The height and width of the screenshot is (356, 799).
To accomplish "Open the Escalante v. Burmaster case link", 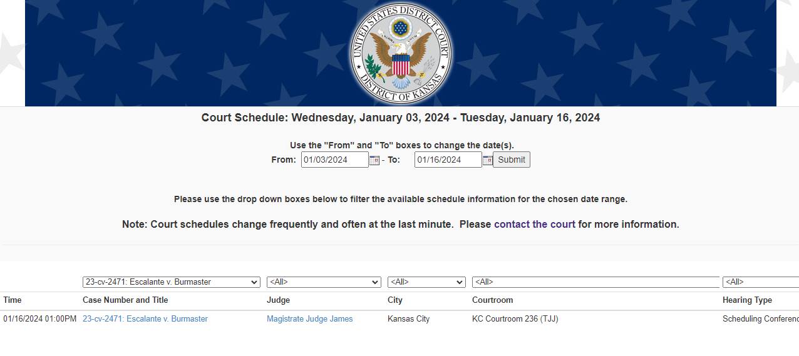I will (145, 319).
